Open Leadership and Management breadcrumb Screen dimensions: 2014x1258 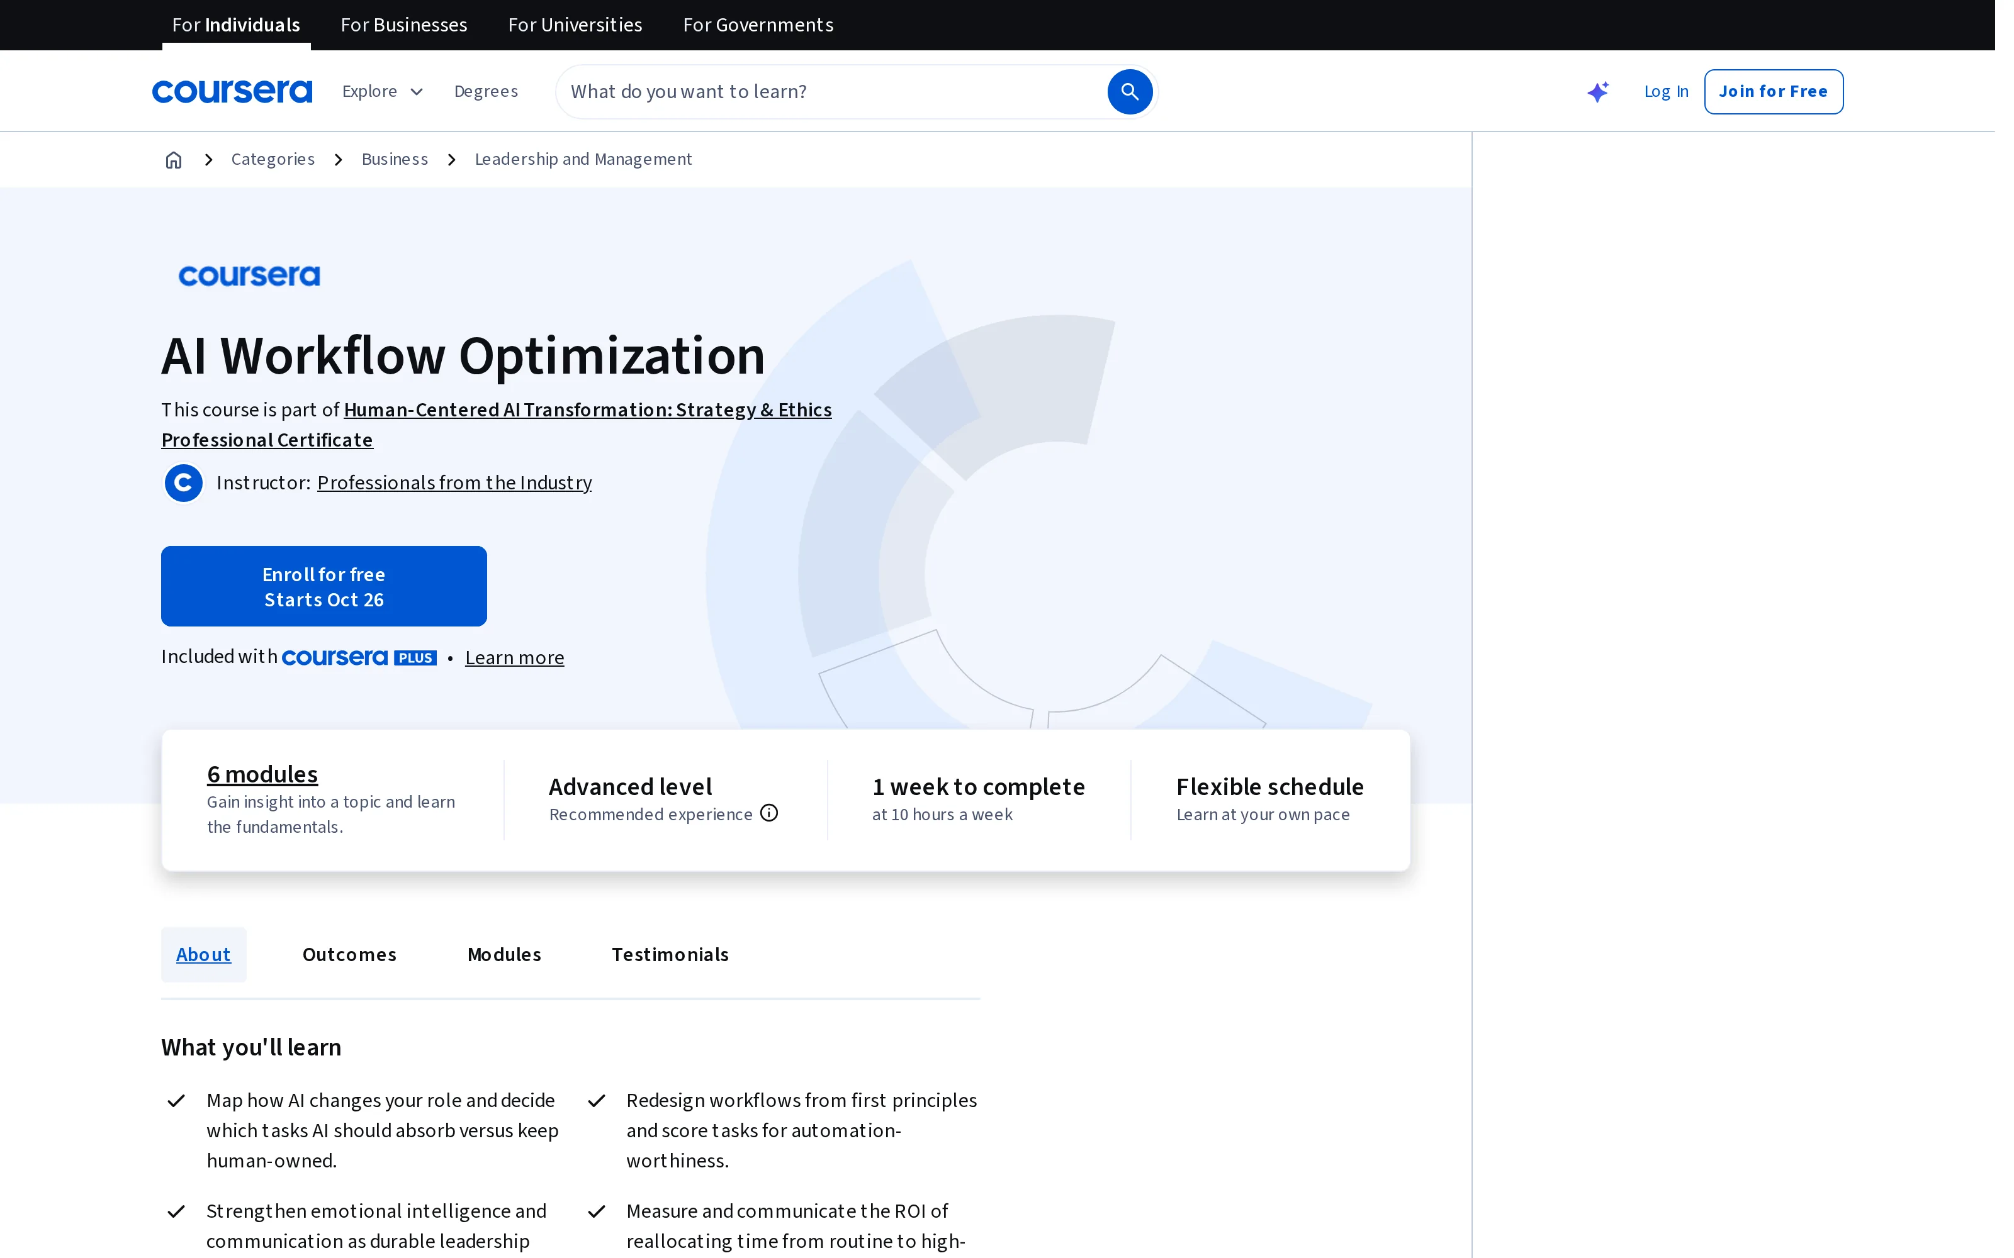pyautogui.click(x=583, y=159)
